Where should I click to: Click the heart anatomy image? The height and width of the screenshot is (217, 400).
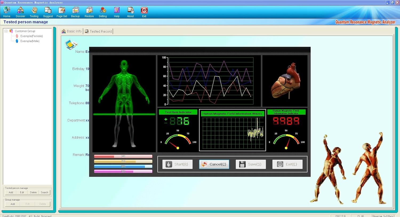285,81
